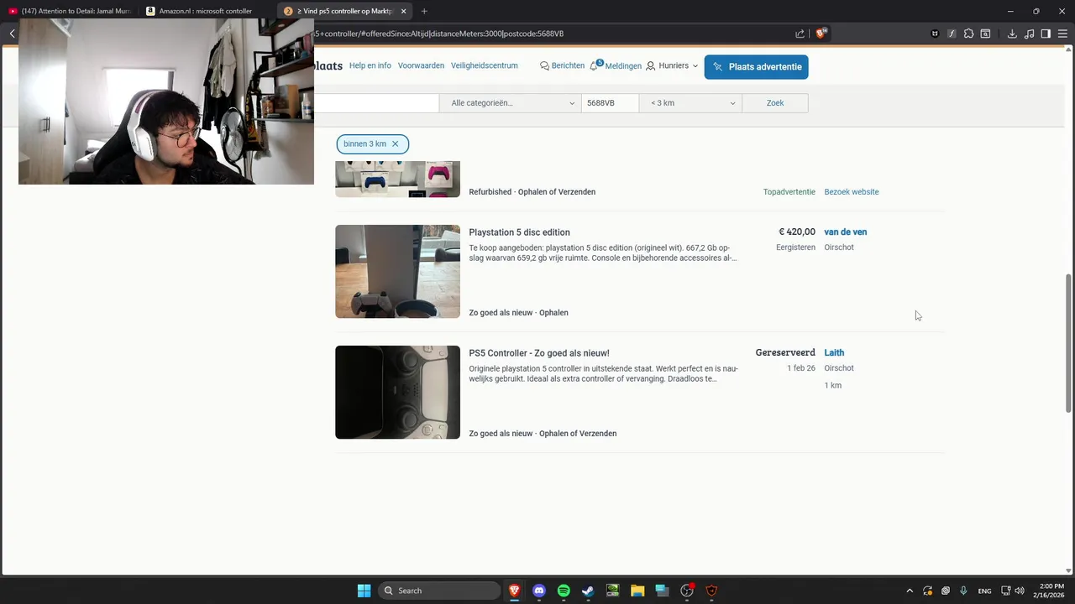Open a new browser tab with plus
Screen dimensions: 1075x604
(424, 11)
